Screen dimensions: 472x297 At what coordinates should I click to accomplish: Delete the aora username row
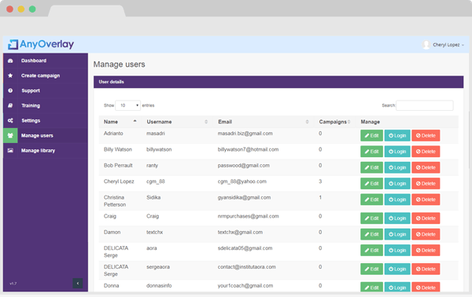click(x=426, y=250)
